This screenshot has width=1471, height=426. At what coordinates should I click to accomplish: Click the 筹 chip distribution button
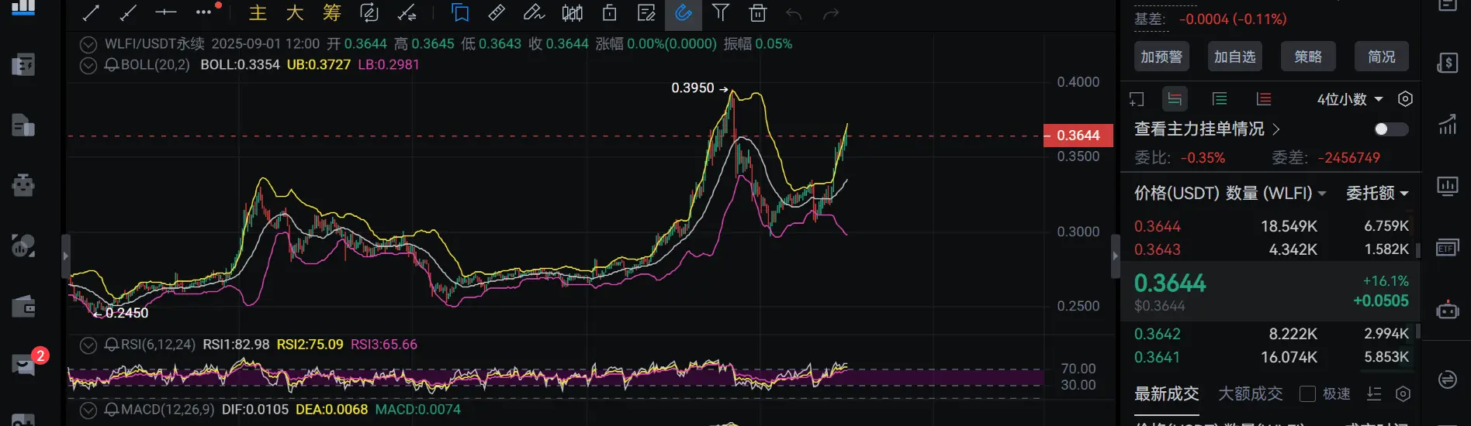(x=332, y=12)
